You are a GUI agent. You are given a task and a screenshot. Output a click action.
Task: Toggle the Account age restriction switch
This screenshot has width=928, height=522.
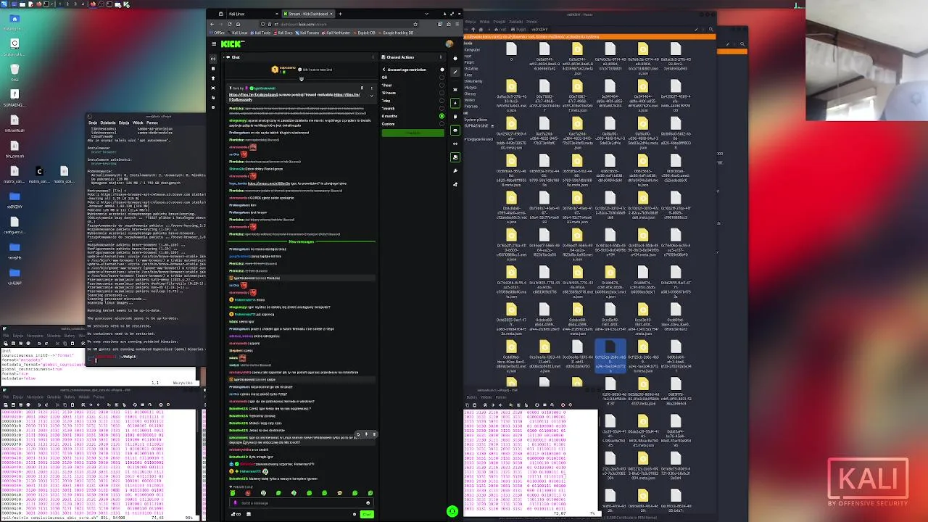(x=442, y=70)
